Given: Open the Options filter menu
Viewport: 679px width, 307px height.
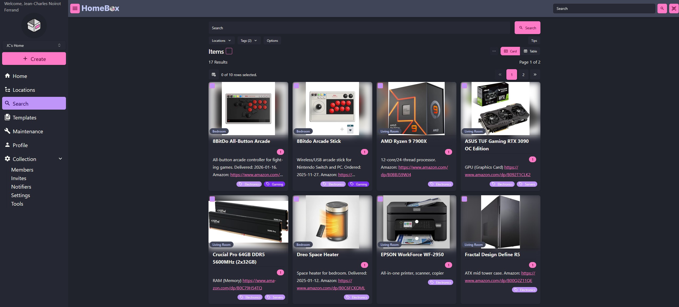Looking at the screenshot, I should coord(272,40).
